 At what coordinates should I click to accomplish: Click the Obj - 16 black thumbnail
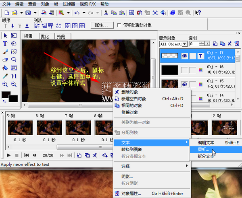click(x=170, y=70)
